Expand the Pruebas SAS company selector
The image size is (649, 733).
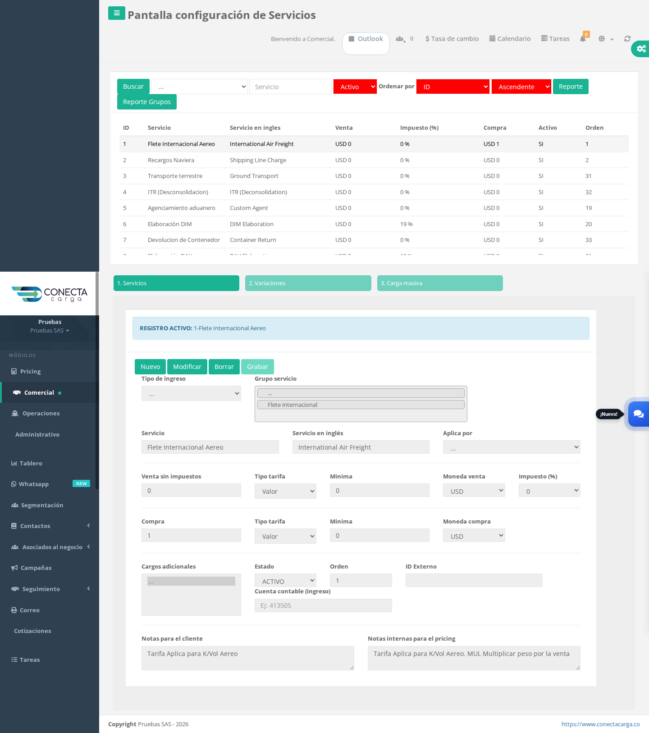pyautogui.click(x=50, y=330)
